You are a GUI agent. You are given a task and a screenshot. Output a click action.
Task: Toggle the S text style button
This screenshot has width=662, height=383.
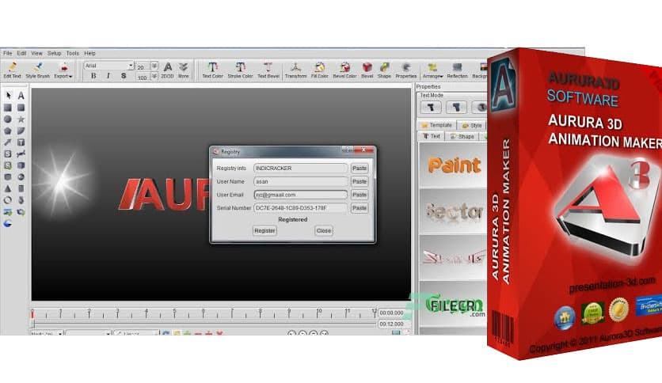[124, 75]
